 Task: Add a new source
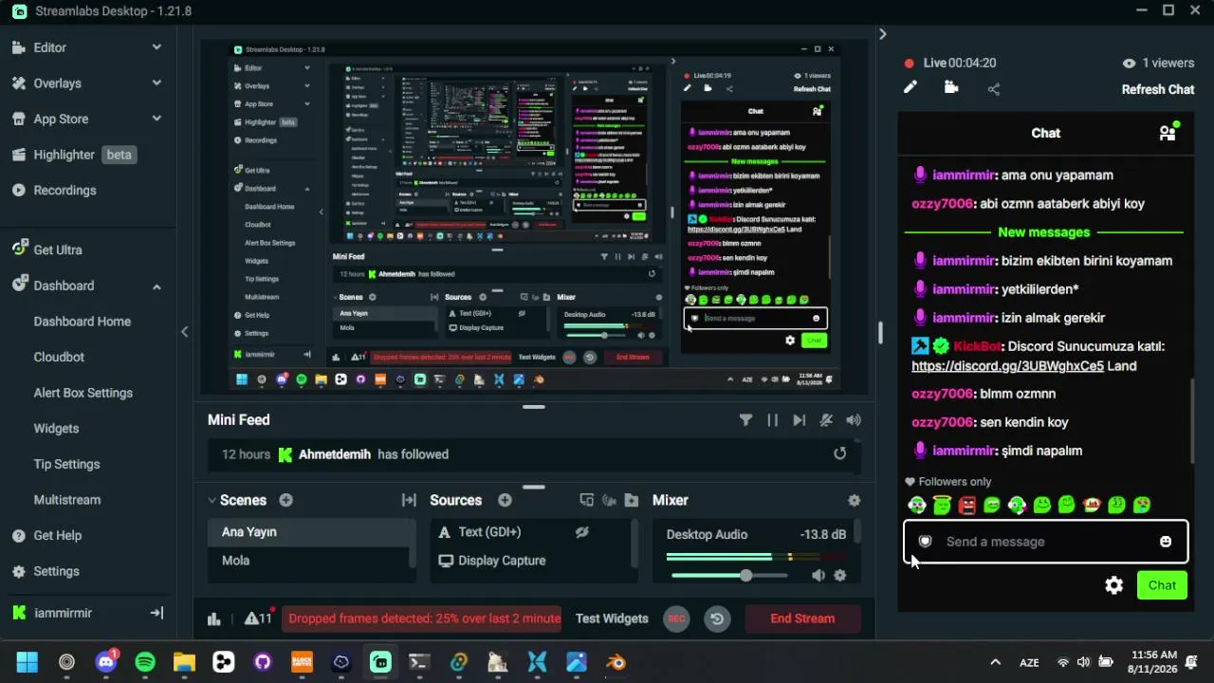[505, 500]
